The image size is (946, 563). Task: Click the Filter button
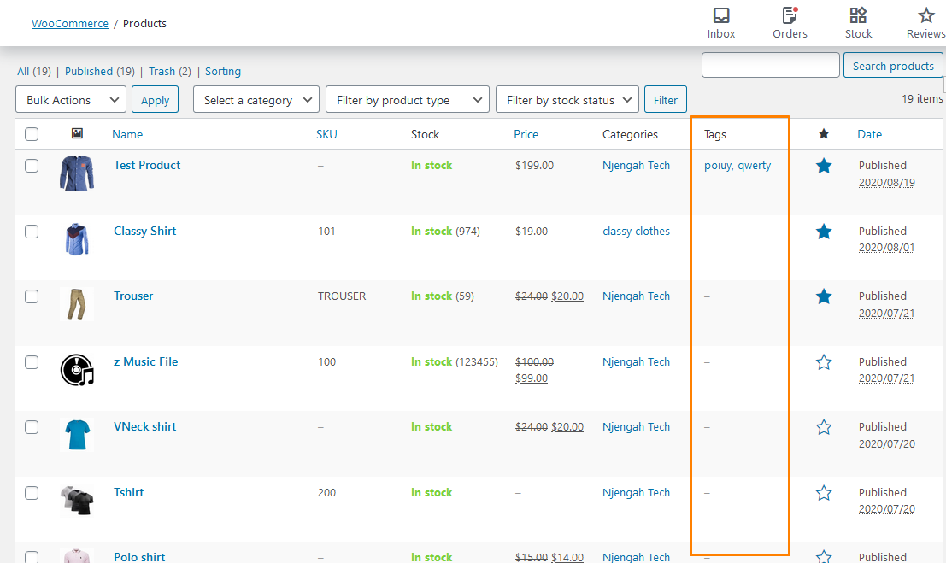[666, 100]
